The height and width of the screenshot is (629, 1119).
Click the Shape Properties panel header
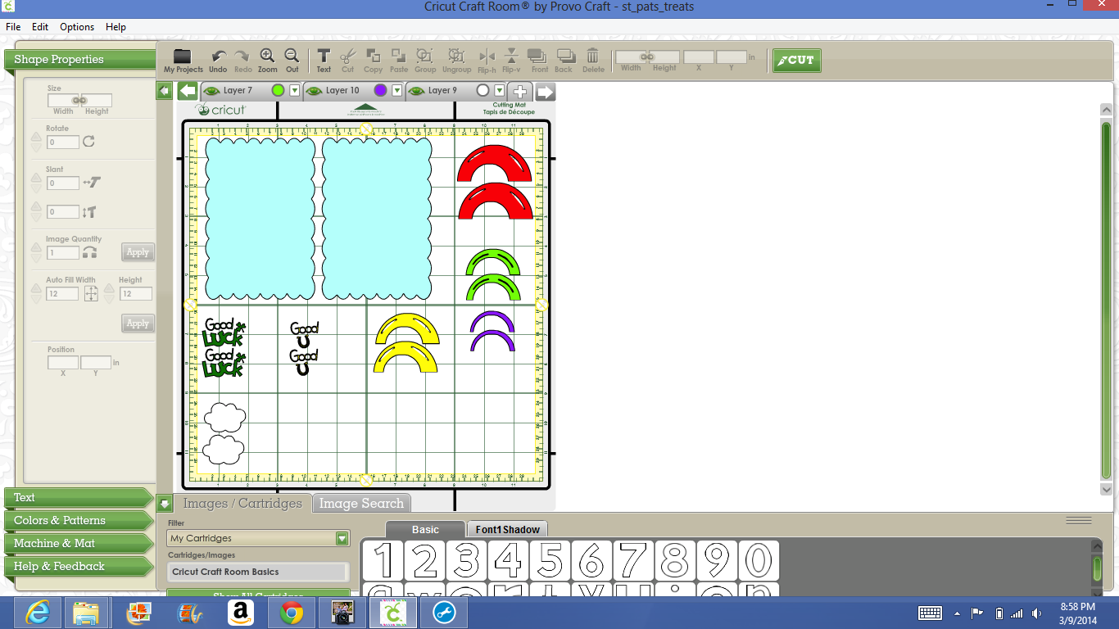click(x=79, y=60)
